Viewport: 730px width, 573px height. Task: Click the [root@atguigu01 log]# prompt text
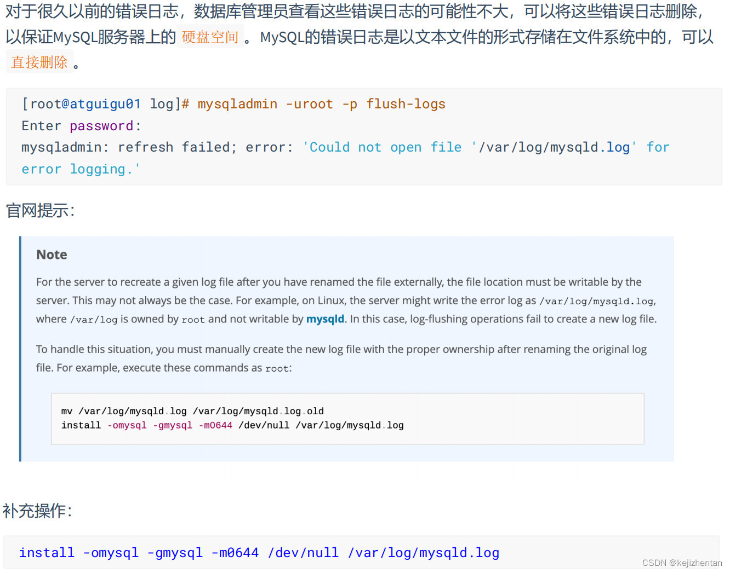105,104
